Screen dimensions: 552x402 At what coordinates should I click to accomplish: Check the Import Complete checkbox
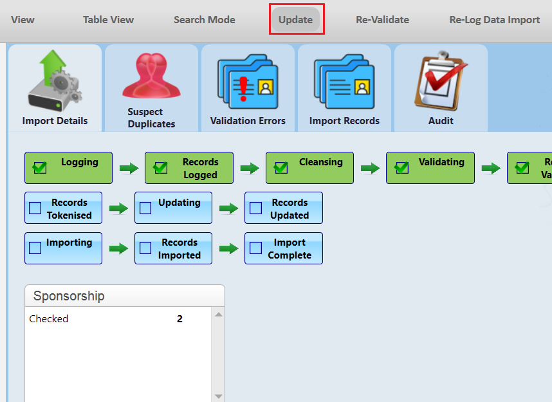click(255, 248)
